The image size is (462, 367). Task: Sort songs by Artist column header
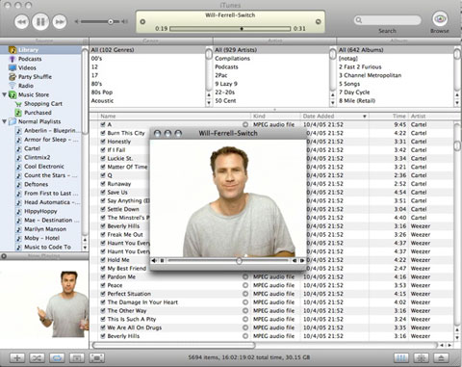[x=430, y=116]
